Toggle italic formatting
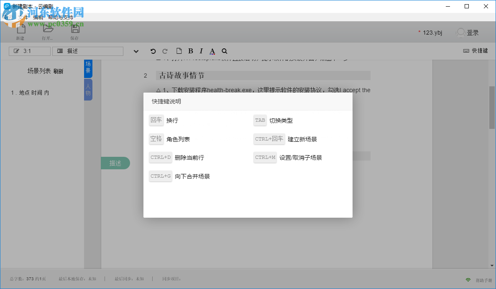 201,51
